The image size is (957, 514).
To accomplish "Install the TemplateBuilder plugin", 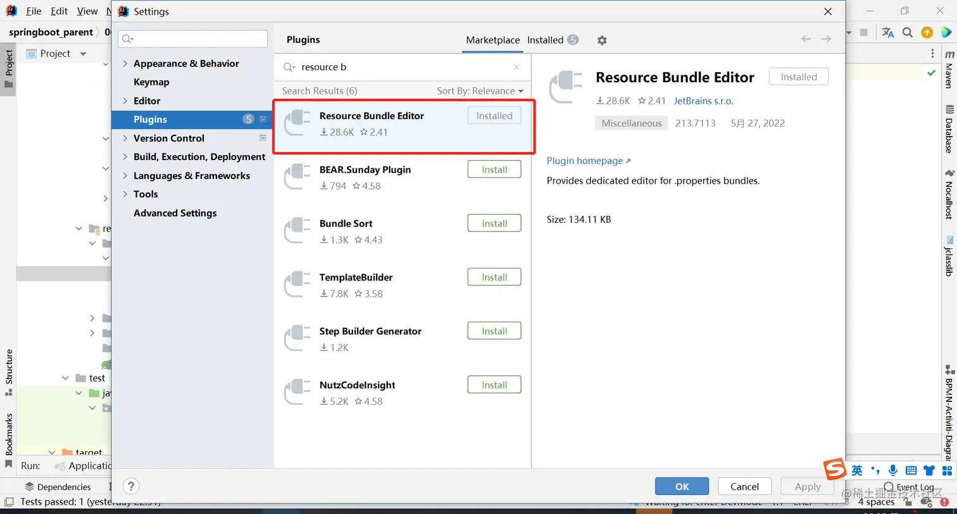I will [494, 277].
